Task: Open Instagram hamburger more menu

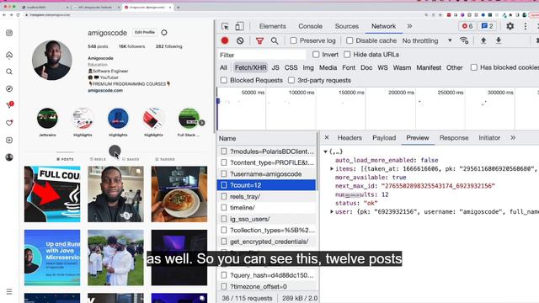Action: [9, 292]
